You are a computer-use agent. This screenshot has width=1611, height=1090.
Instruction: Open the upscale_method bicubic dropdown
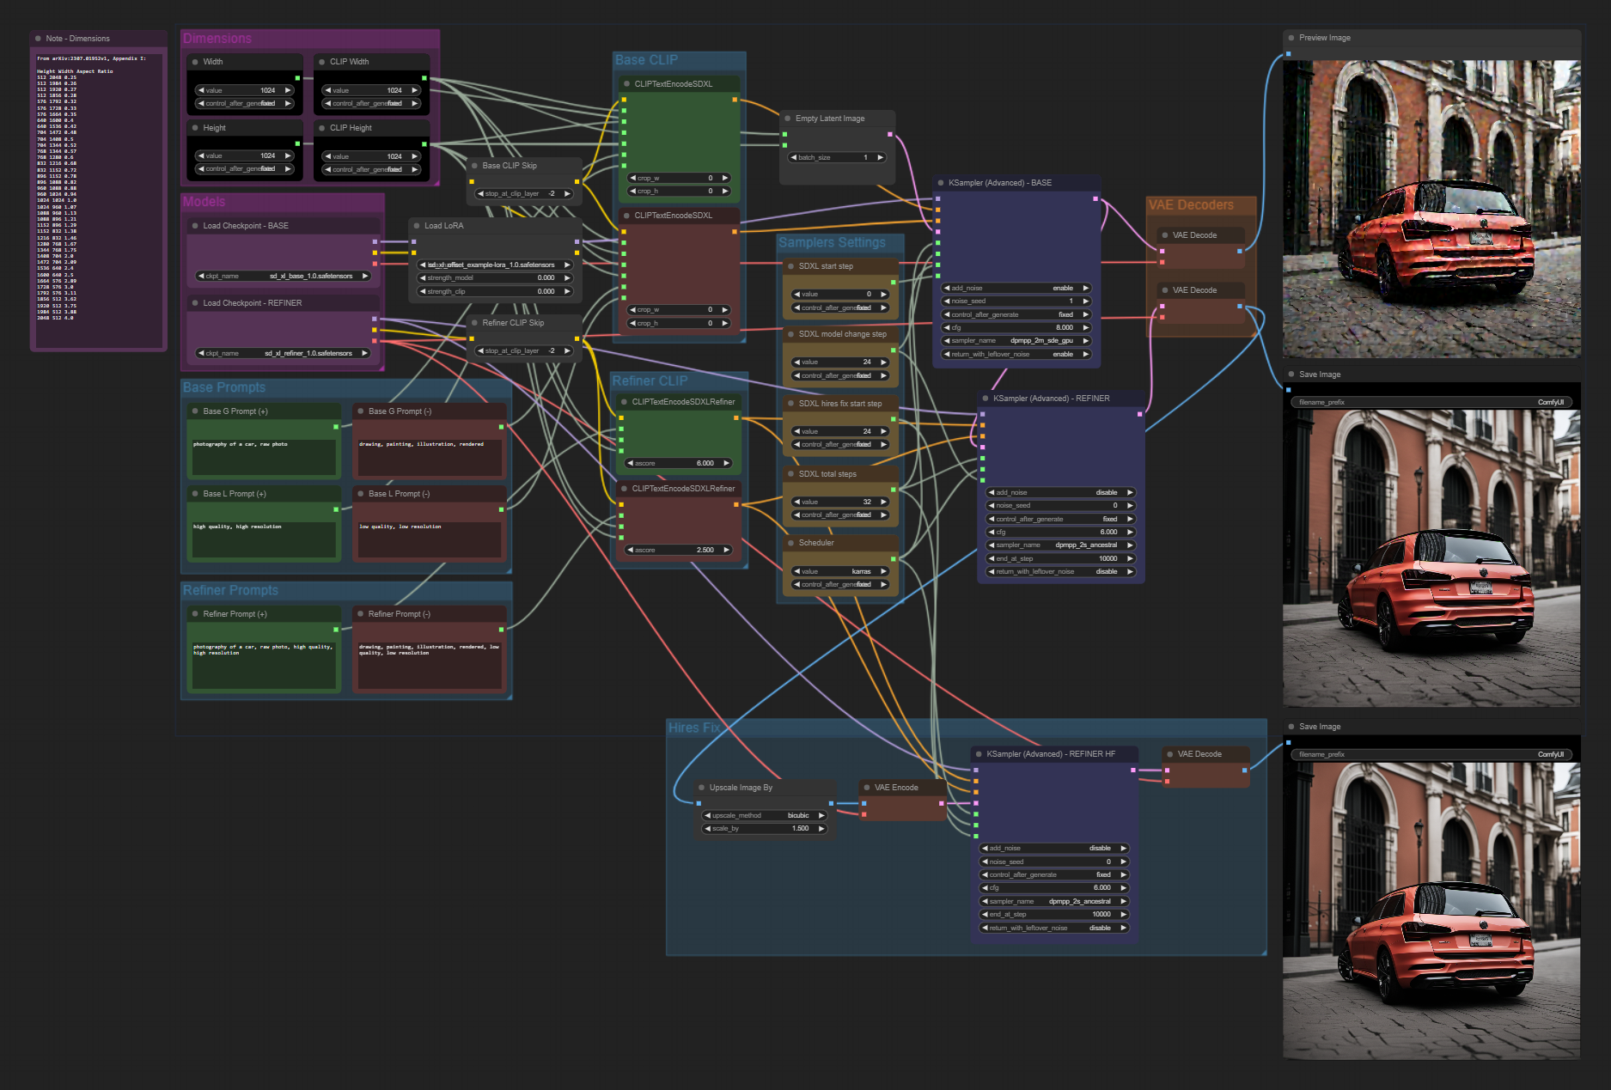click(x=764, y=816)
